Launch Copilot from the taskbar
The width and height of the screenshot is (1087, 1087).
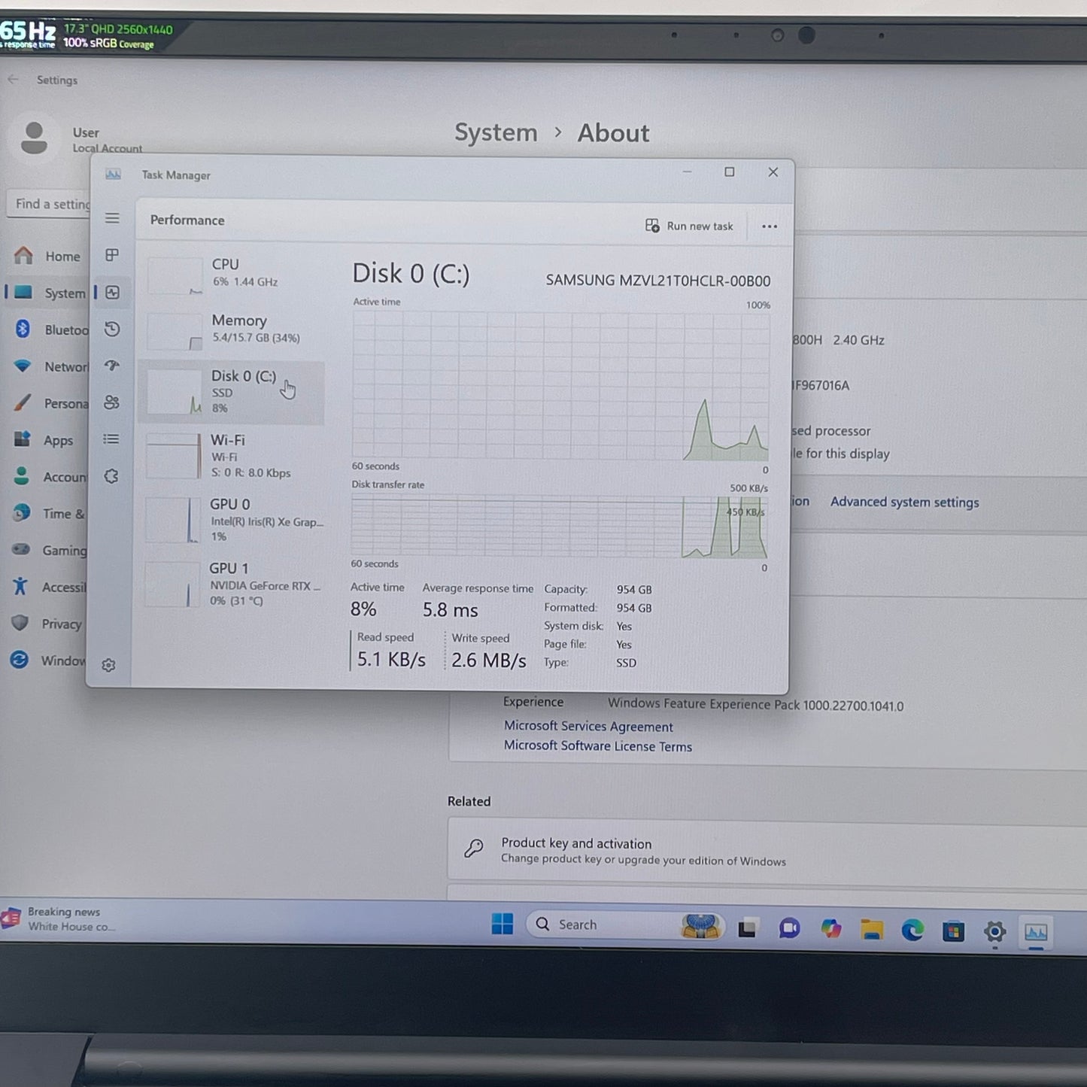pyautogui.click(x=831, y=930)
